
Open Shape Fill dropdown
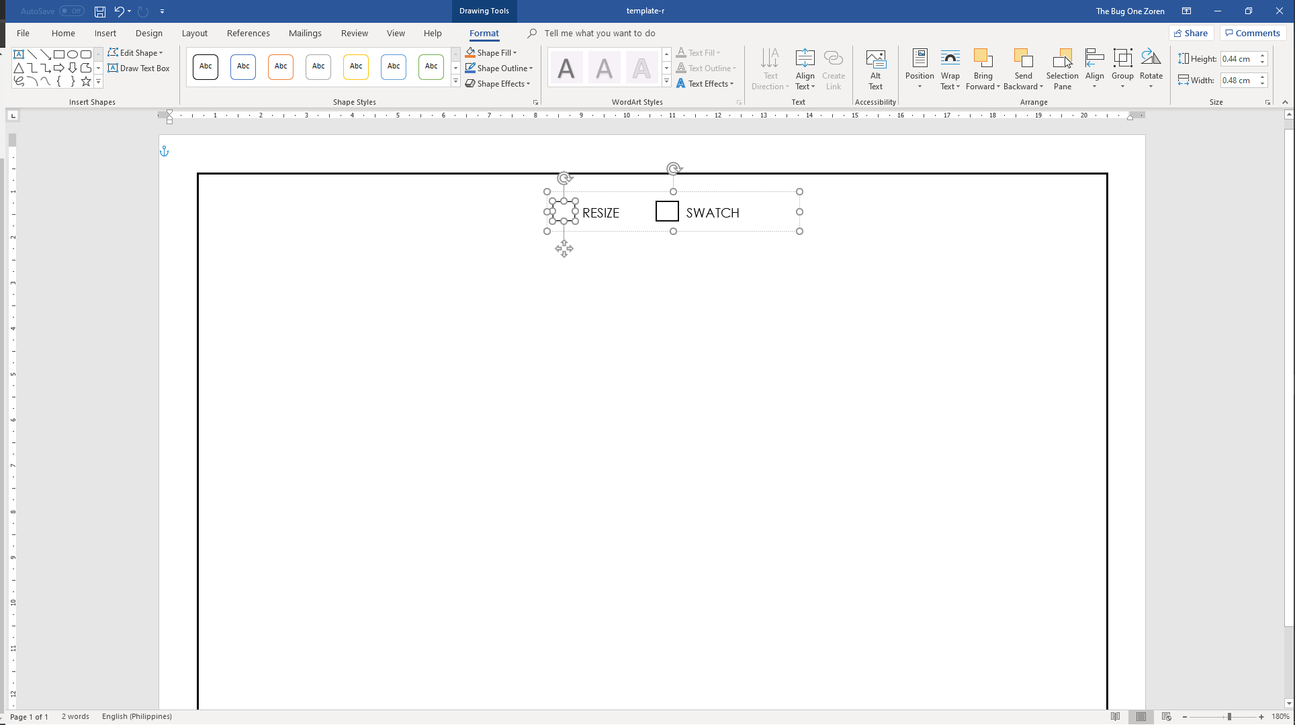click(x=492, y=52)
